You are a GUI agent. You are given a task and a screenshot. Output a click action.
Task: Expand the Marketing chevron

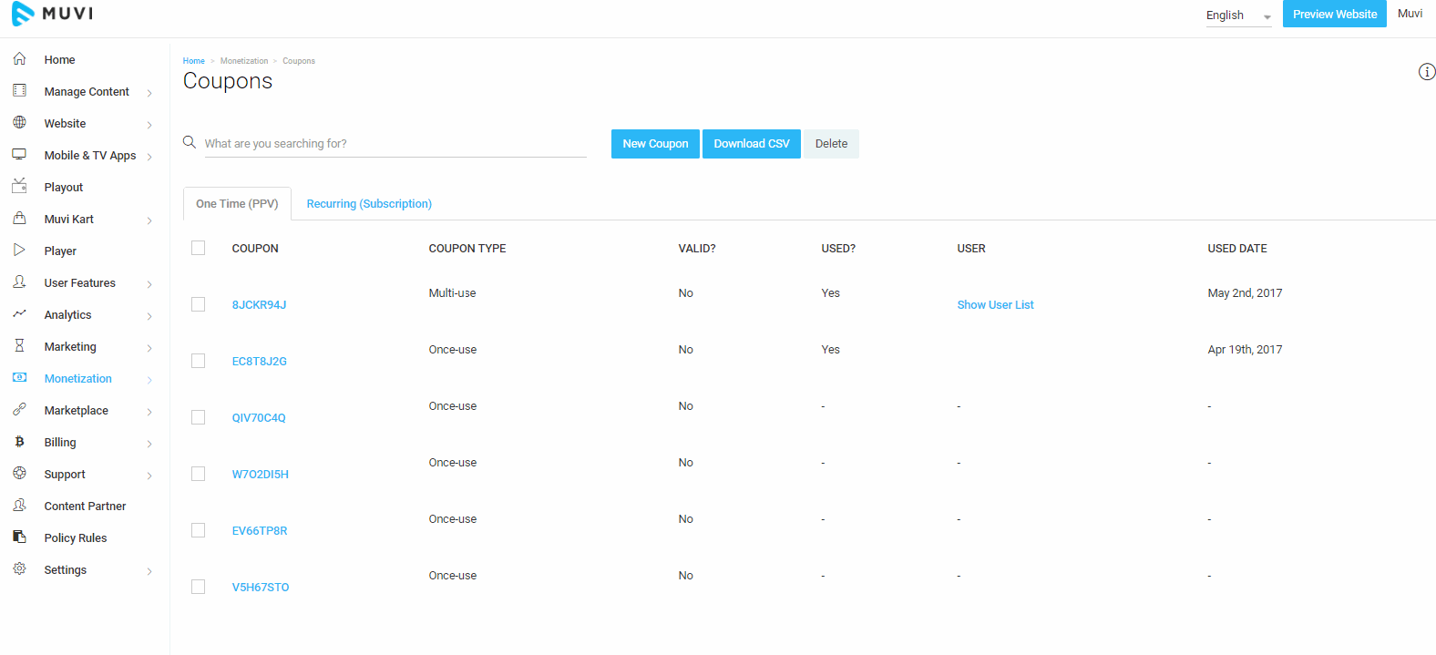click(149, 348)
